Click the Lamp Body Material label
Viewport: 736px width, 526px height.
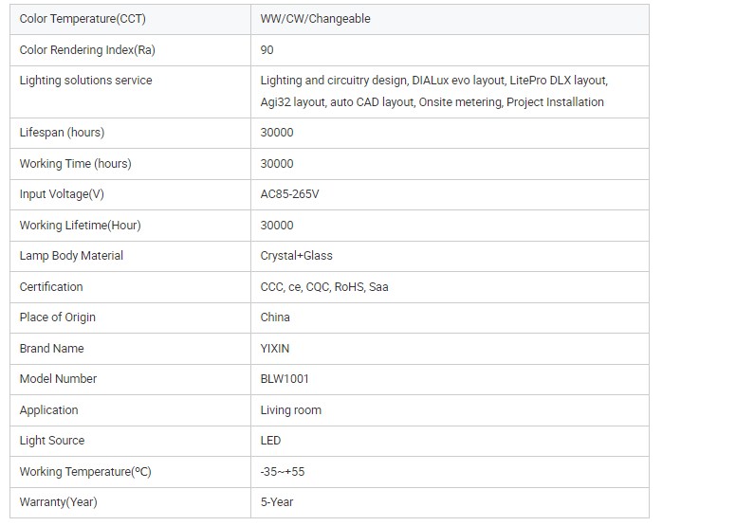point(71,256)
